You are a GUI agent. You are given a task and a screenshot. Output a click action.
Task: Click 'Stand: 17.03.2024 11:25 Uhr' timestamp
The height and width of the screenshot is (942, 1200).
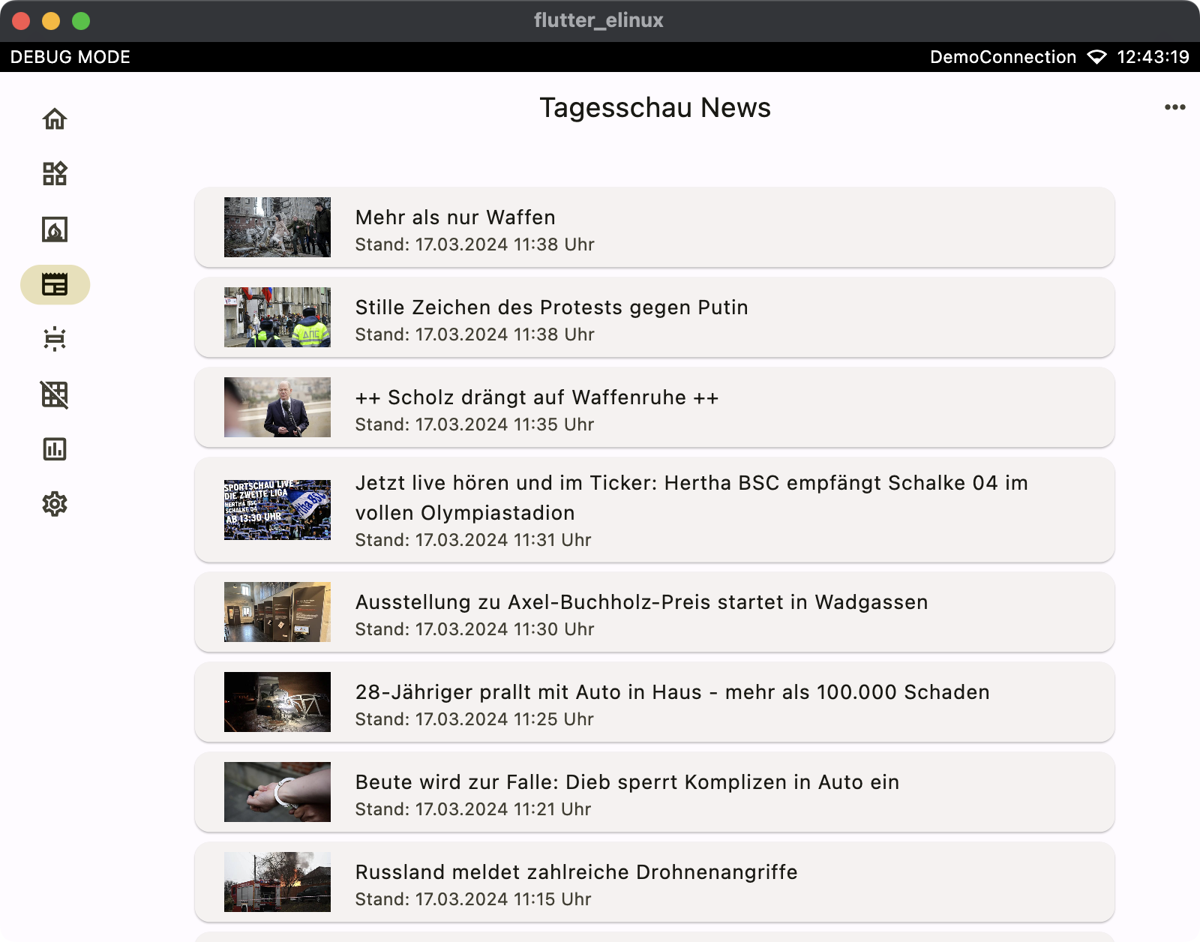coord(475,719)
